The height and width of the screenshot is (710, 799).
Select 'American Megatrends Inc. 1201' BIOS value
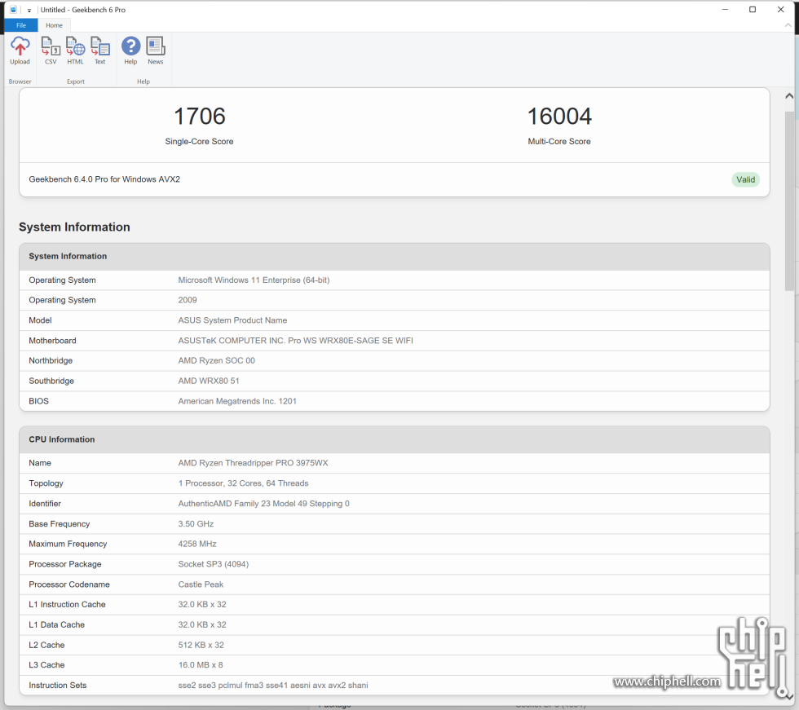(x=237, y=401)
